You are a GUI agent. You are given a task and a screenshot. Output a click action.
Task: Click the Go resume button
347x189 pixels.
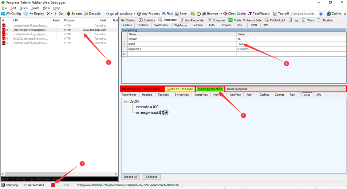point(59,14)
